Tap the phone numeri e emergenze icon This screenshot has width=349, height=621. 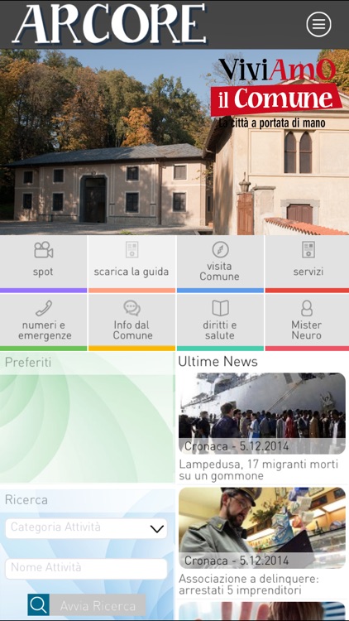[44, 308]
